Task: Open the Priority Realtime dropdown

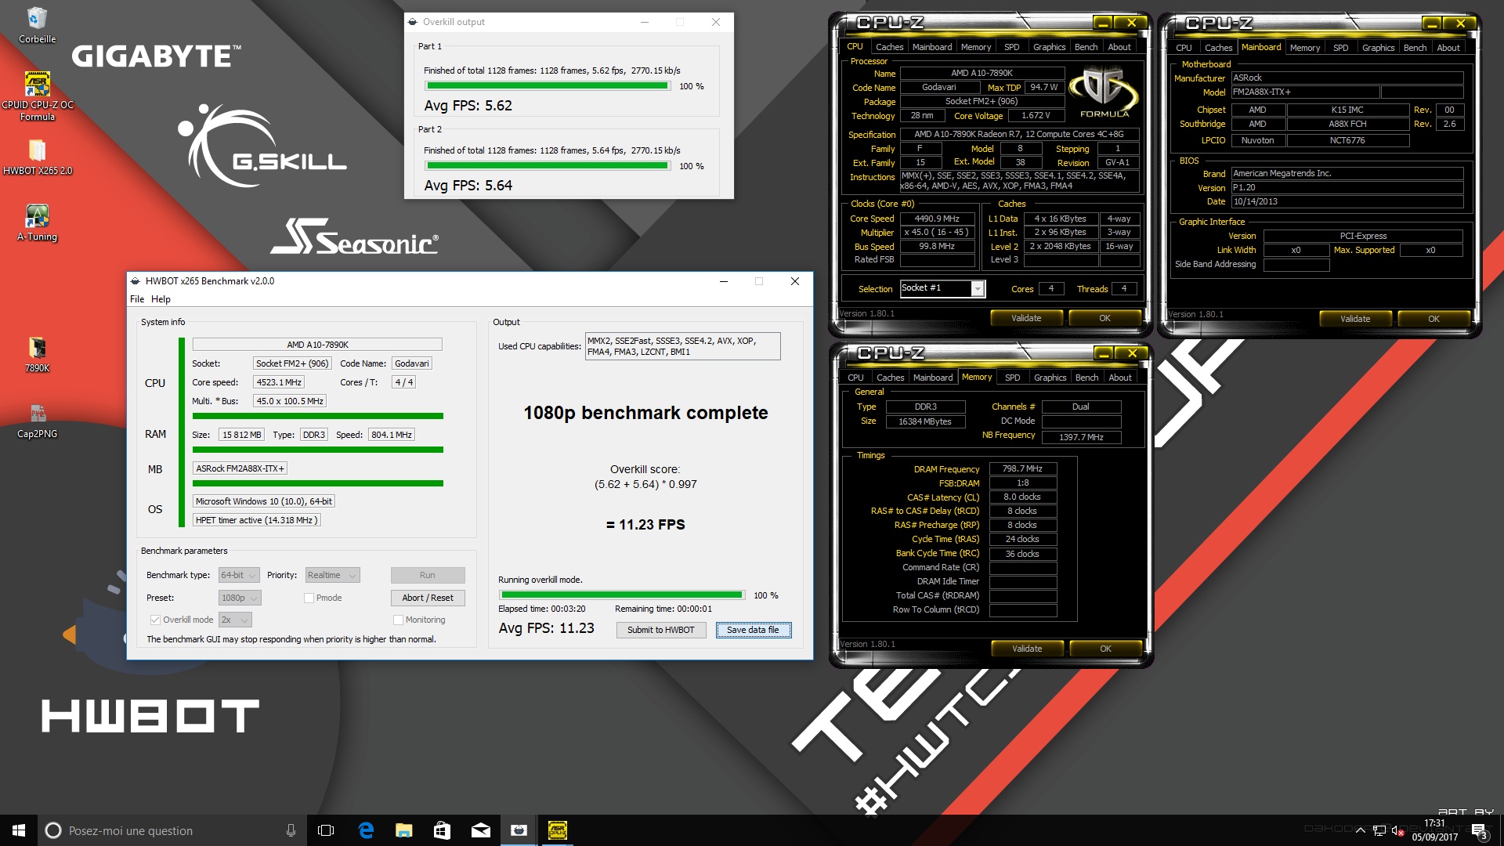Action: pos(332,575)
